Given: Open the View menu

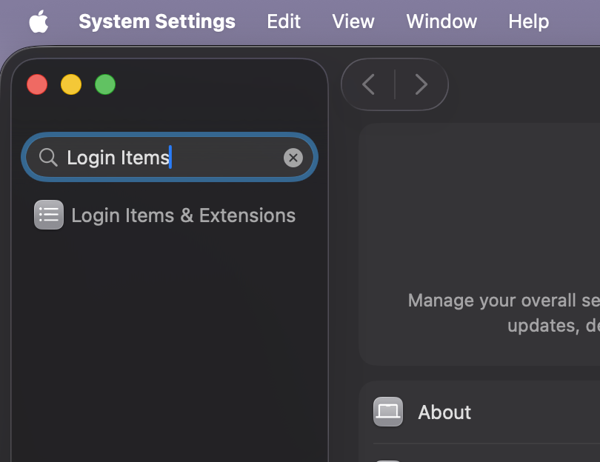Looking at the screenshot, I should [353, 21].
